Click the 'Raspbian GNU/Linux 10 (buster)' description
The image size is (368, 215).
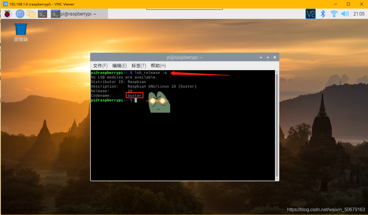(x=162, y=86)
